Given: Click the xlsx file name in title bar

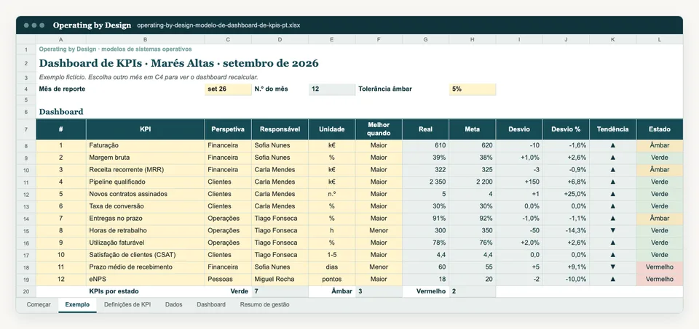Looking at the screenshot, I should click(218, 25).
